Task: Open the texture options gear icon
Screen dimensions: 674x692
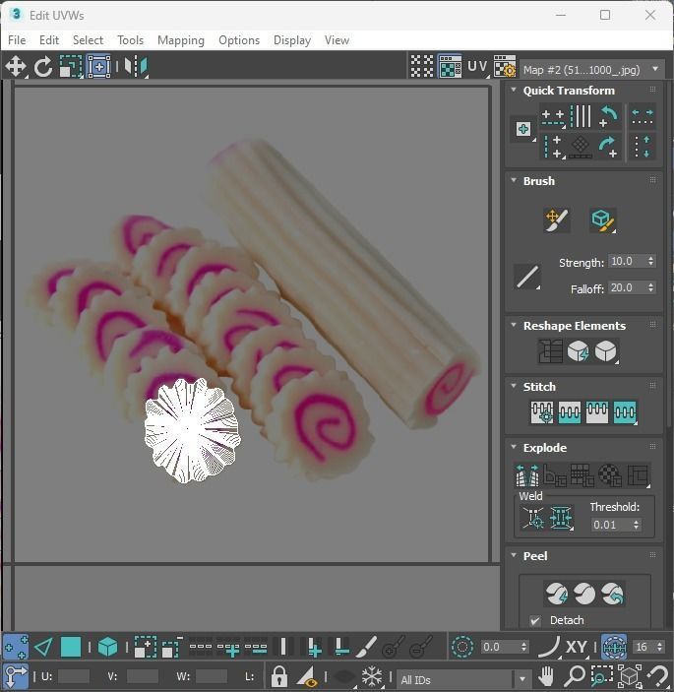Action: click(505, 67)
